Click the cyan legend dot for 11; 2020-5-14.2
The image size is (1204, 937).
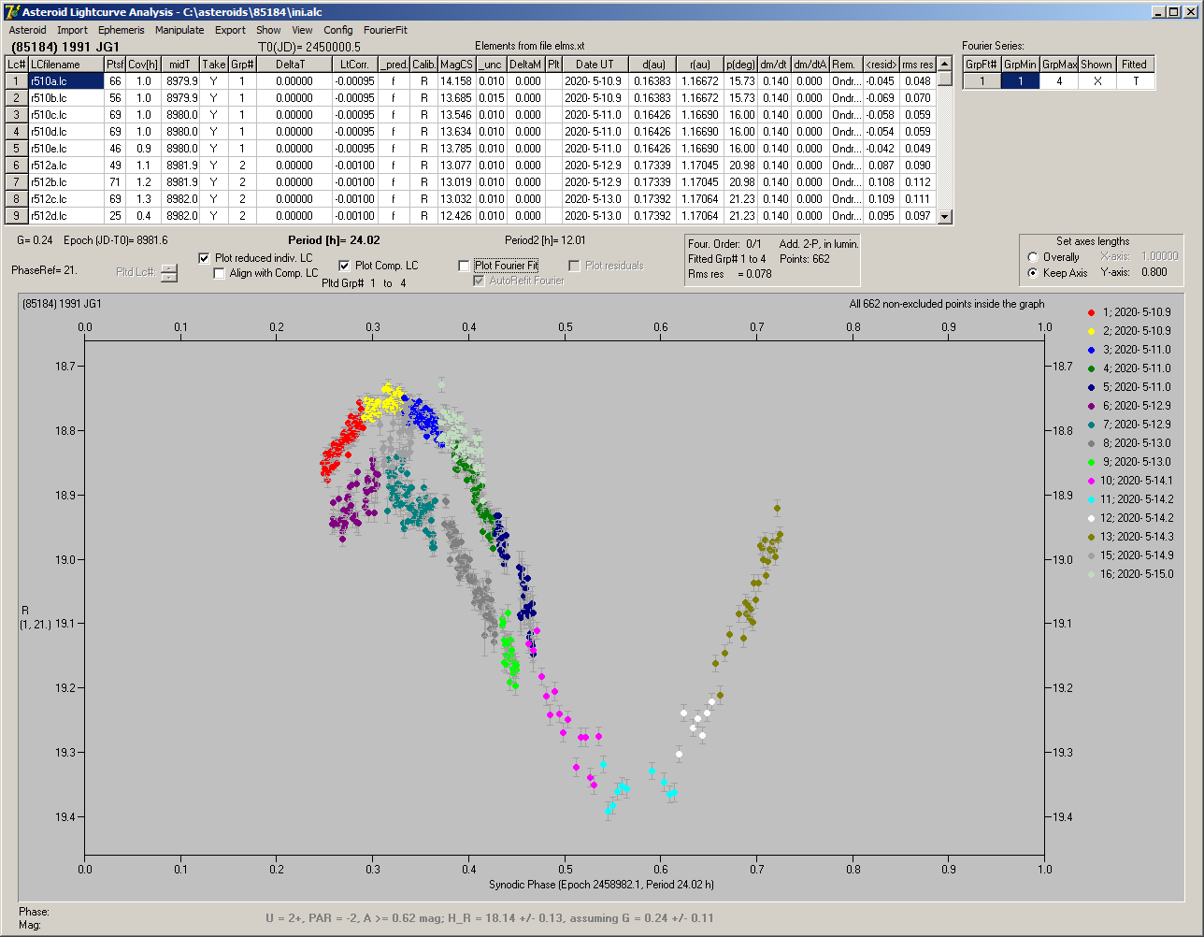(1092, 499)
